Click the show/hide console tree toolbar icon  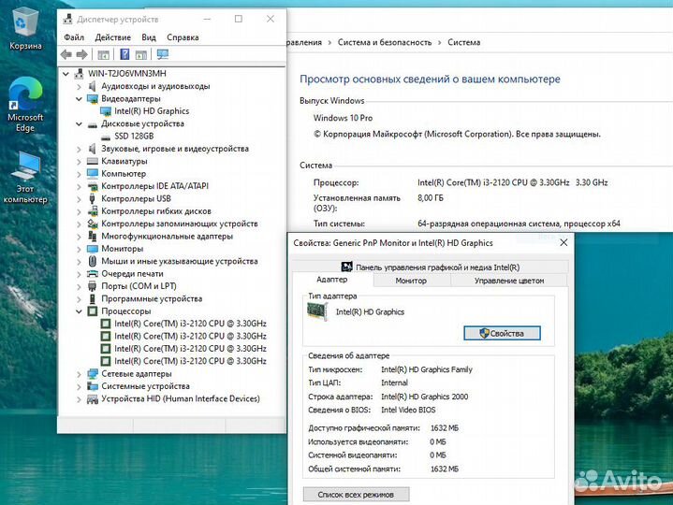[103, 54]
